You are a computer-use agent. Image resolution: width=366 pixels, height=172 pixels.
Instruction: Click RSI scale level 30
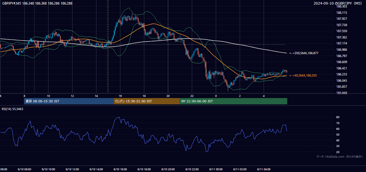coord(338,146)
